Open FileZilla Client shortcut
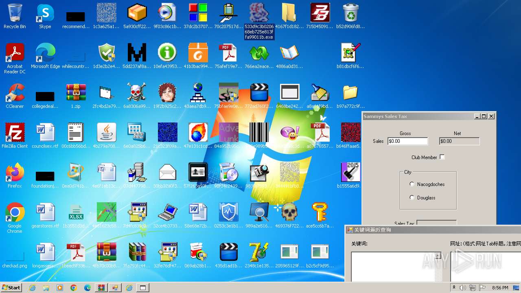The width and height of the screenshot is (521, 293). (x=15, y=136)
